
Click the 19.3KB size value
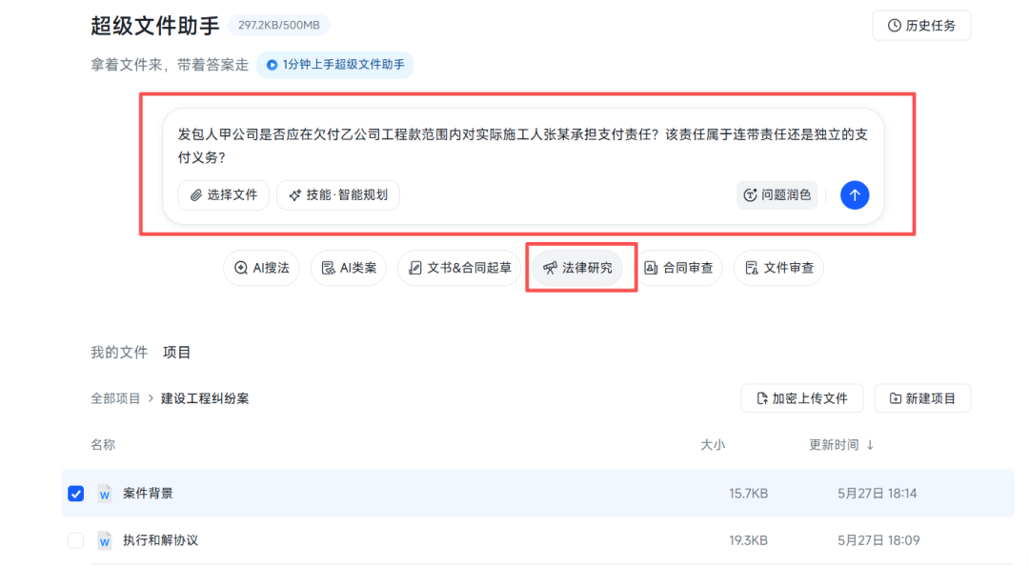(748, 540)
